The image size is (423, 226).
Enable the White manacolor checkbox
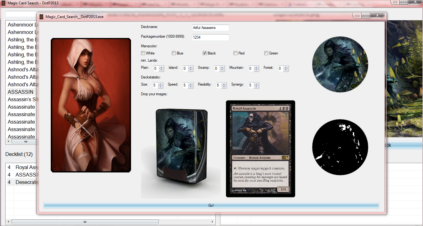[x=143, y=53]
